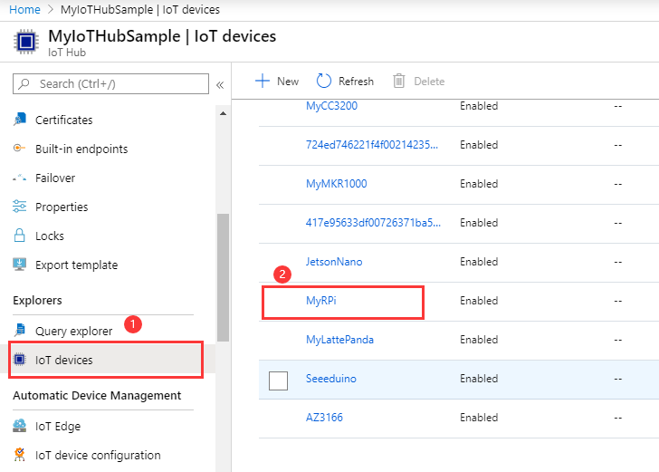Open IoT device configuration

click(98, 455)
